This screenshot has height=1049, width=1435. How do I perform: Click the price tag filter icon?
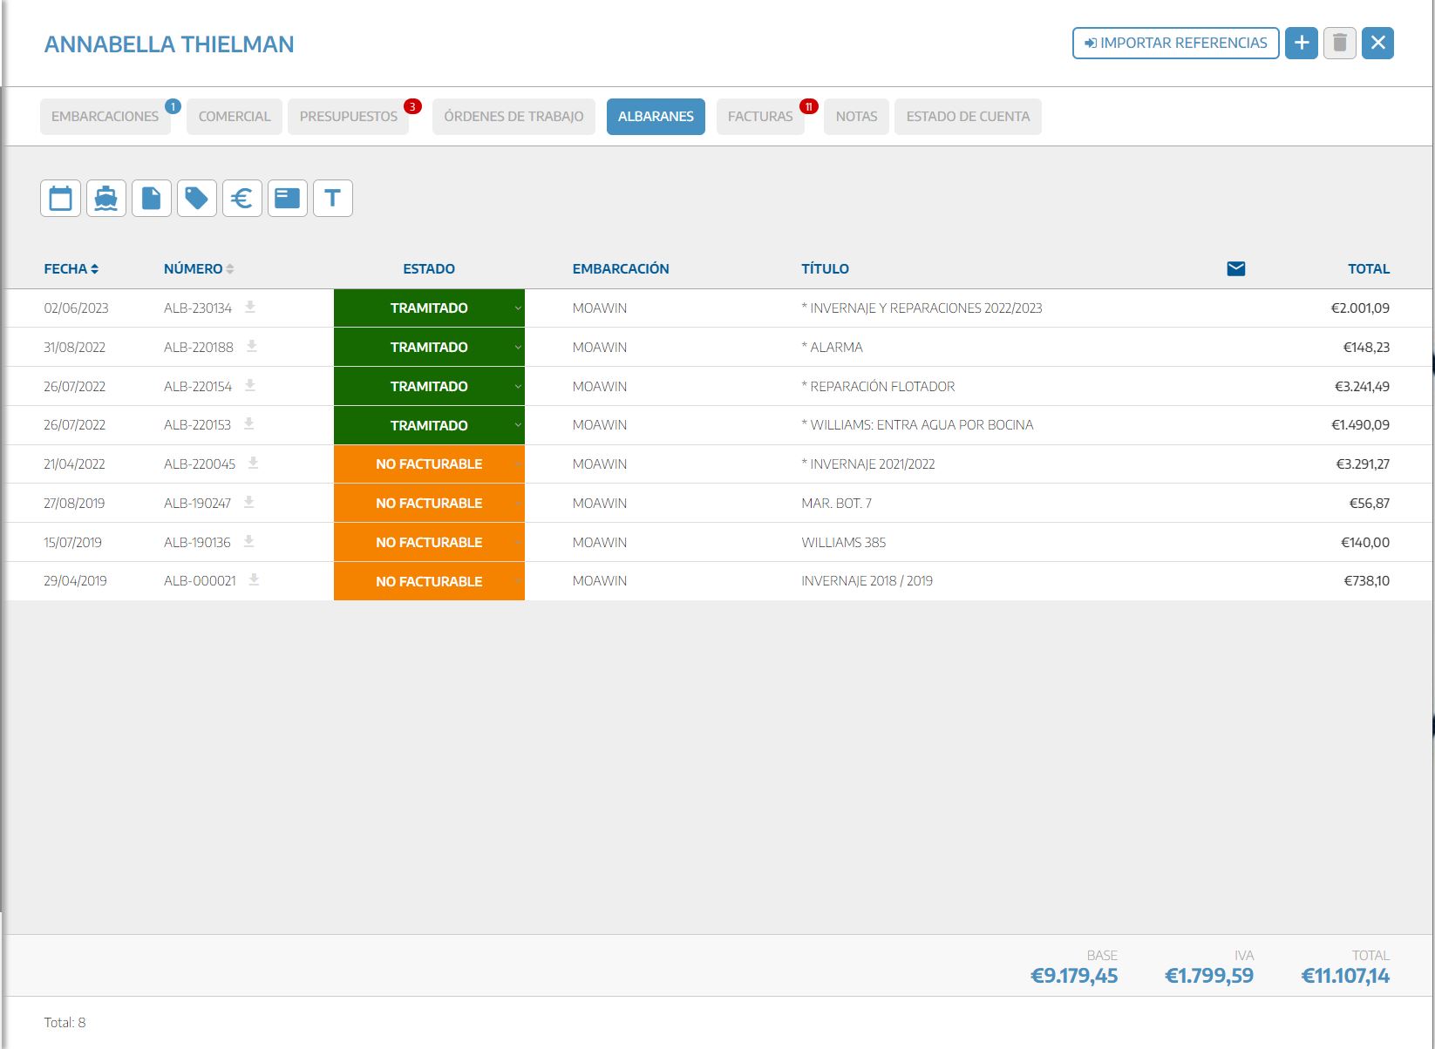[196, 199]
